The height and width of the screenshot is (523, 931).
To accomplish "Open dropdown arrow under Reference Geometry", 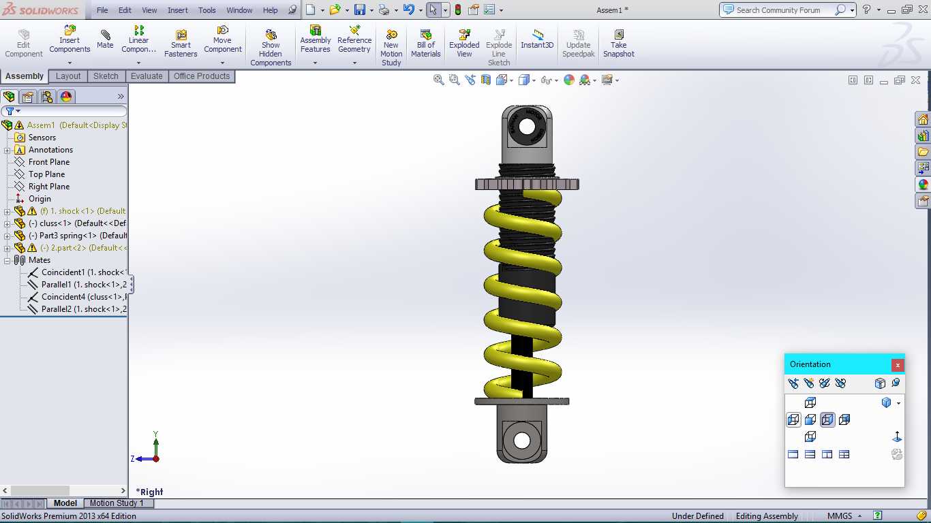I will pyautogui.click(x=354, y=63).
